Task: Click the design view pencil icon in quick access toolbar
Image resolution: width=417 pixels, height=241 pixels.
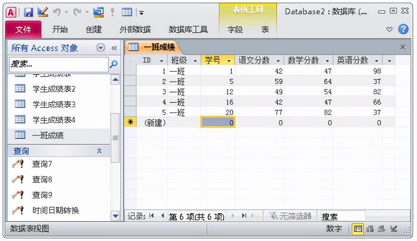Action: 43,12
